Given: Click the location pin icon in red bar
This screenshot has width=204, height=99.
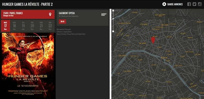Looking at the screenshot, I should click(50, 14).
